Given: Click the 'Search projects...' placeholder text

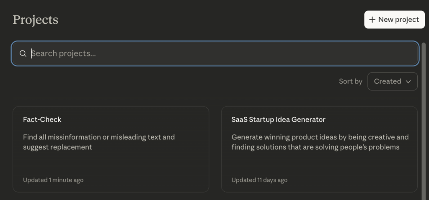Looking at the screenshot, I should (x=64, y=53).
